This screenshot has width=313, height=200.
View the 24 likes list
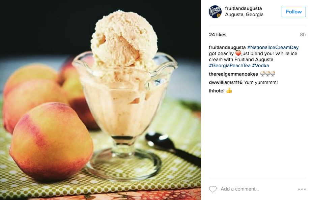[x=218, y=35]
